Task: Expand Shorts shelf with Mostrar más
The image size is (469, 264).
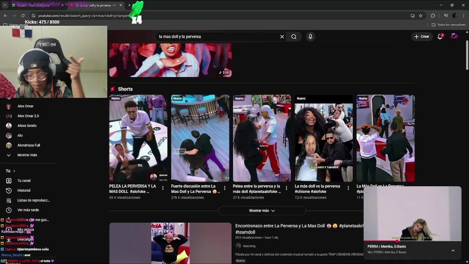Action: pyautogui.click(x=262, y=211)
